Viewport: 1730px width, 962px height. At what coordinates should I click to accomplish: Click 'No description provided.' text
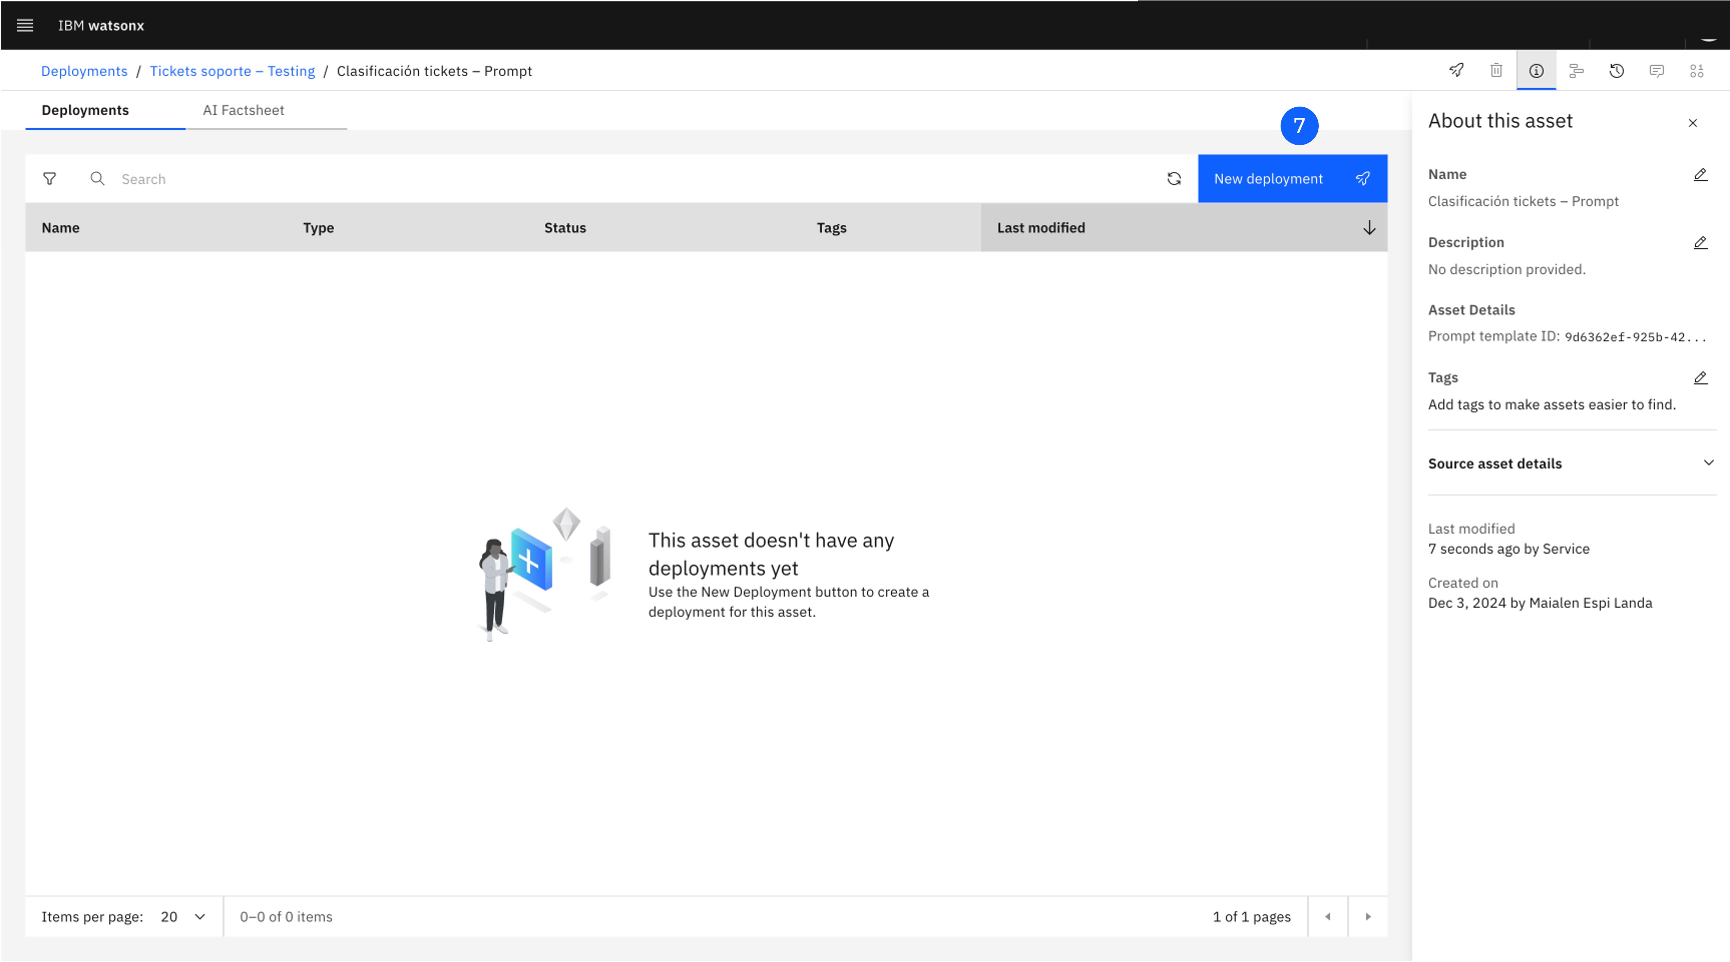pyautogui.click(x=1506, y=269)
